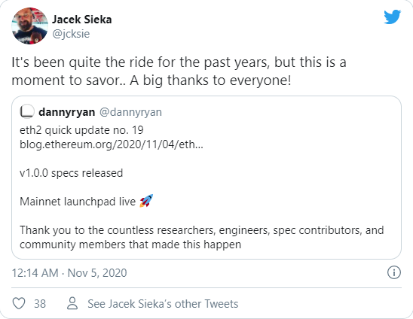Click the Twitter bird logo
This screenshot has height=319, width=413.
[392, 17]
